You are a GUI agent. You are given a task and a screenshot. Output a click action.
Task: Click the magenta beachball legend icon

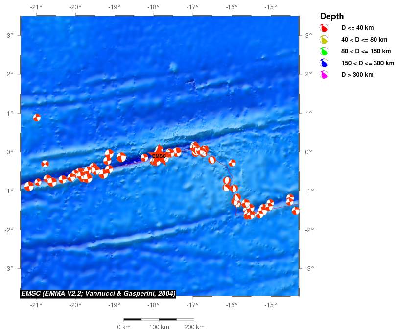pyautogui.click(x=324, y=75)
